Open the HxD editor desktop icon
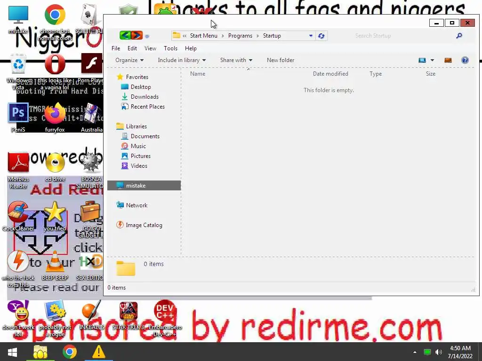The width and height of the screenshot is (482, 361). pyautogui.click(x=90, y=261)
